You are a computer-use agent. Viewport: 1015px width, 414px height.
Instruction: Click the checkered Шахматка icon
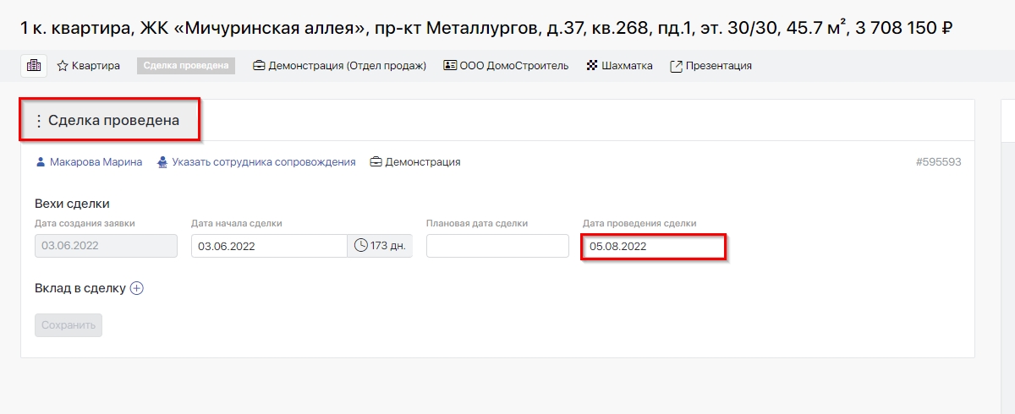(592, 66)
